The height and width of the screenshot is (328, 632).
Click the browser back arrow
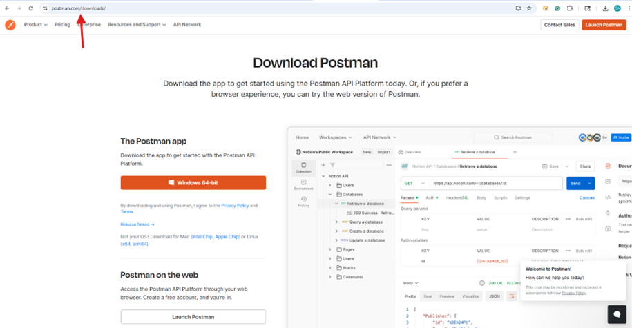[7, 8]
